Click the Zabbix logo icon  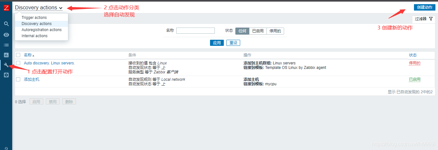click(x=6, y=8)
